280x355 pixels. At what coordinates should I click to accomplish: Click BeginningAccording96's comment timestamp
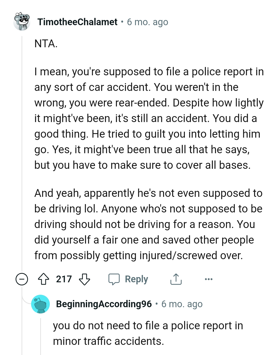coord(182,304)
